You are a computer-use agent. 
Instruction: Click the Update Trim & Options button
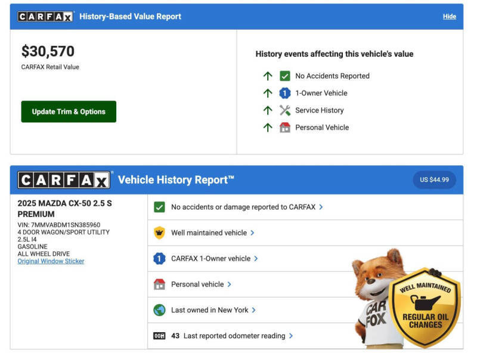tap(69, 112)
